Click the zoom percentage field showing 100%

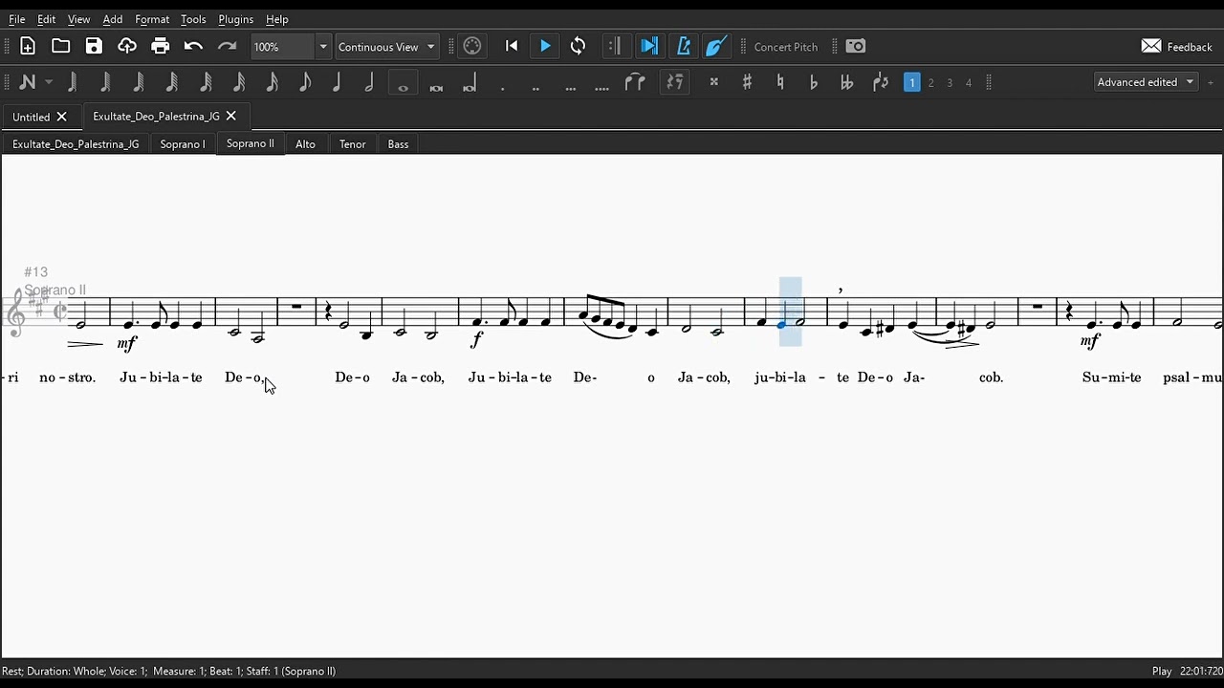(x=281, y=47)
